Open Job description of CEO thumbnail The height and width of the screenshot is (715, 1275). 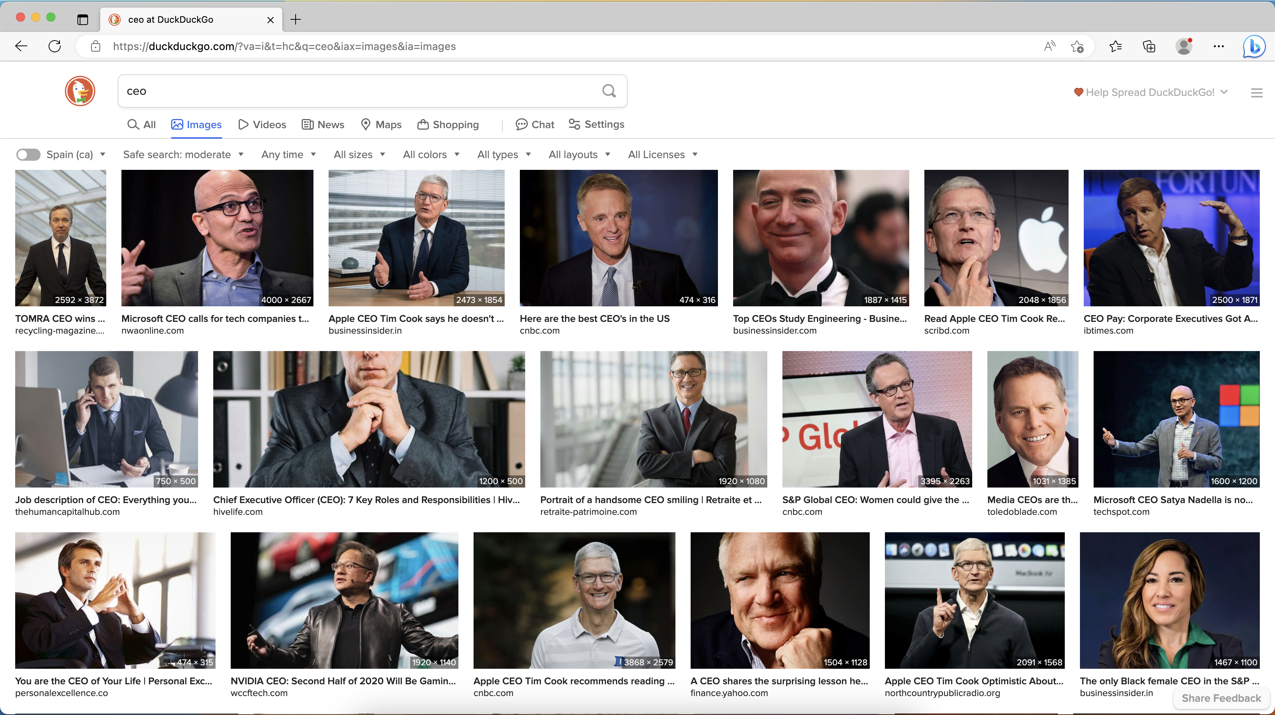click(x=106, y=419)
